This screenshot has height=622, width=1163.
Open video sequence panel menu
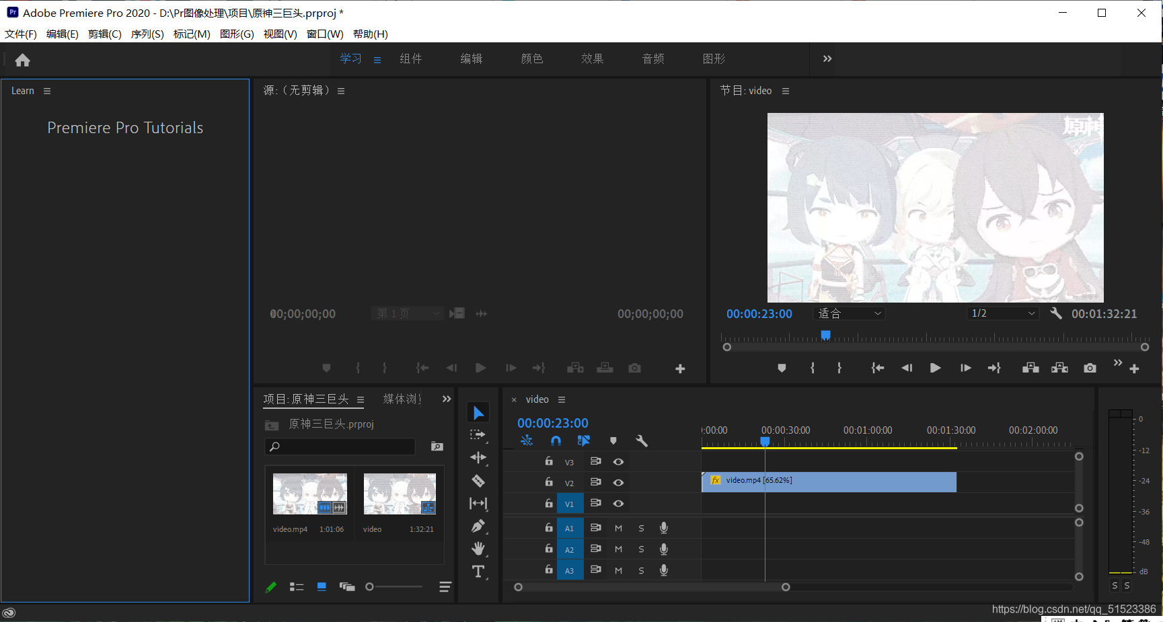[562, 399]
